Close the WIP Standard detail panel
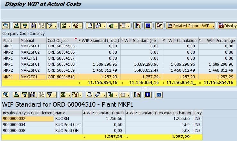The width and height of the screenshot is (237, 141). point(158,95)
